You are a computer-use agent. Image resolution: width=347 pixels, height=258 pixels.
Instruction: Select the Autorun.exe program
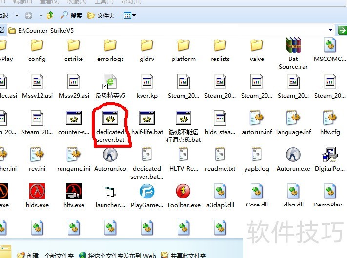point(293,159)
